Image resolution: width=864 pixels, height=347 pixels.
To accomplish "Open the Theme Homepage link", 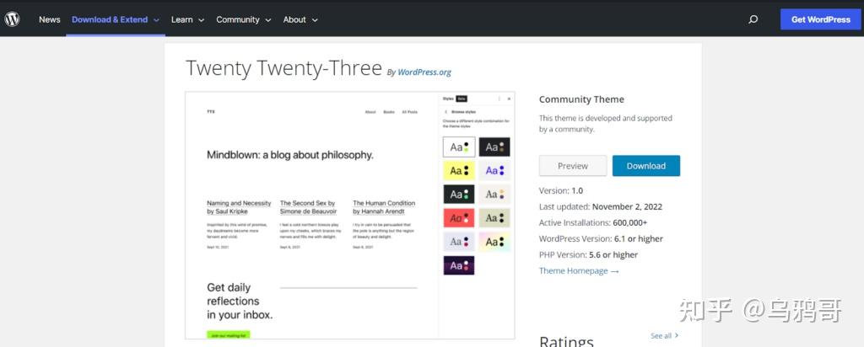I will (x=579, y=271).
